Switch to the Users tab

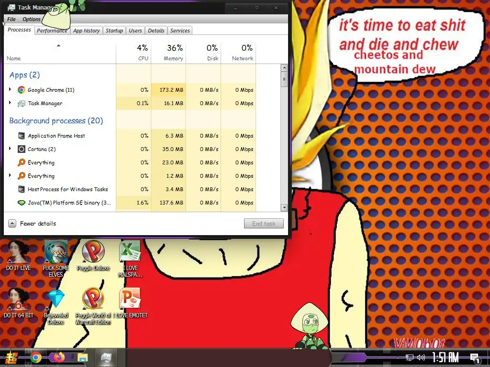[x=135, y=31]
